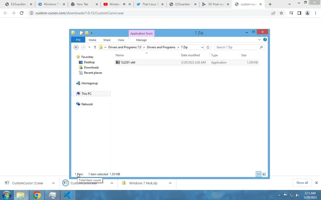Click the Chrome address bar URL

pos(79,13)
